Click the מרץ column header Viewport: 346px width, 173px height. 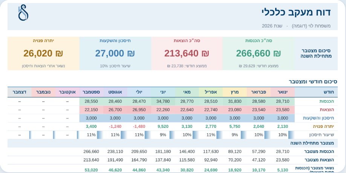click(235, 92)
